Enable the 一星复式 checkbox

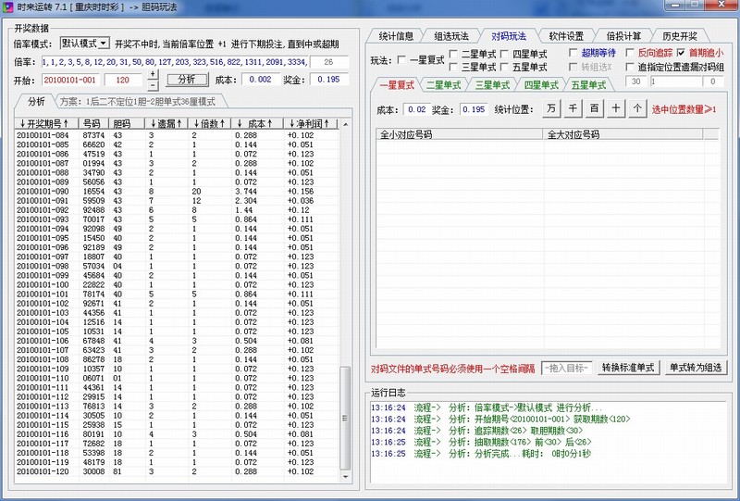point(402,61)
